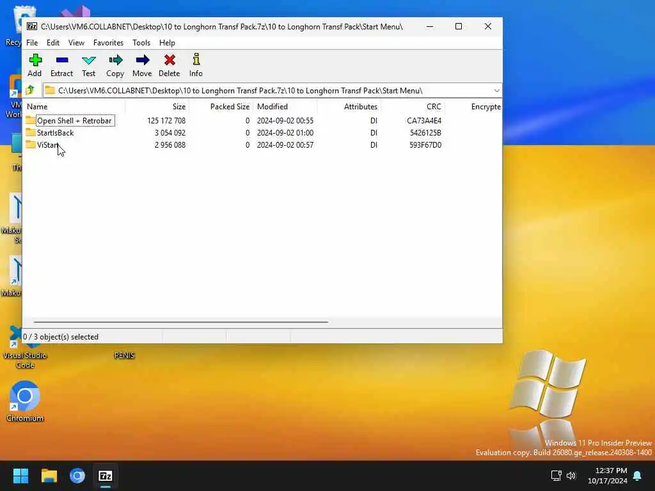Select the StartIsBack folder name
The image size is (655, 491).
pos(55,133)
